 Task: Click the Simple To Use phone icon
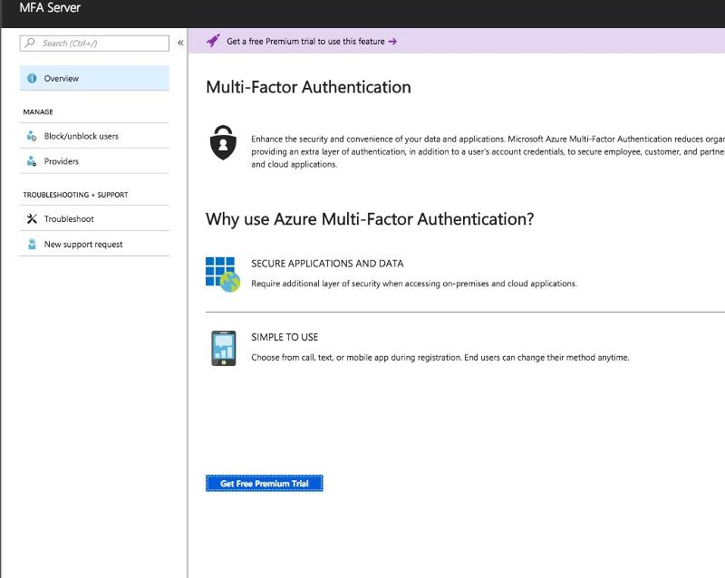223,348
